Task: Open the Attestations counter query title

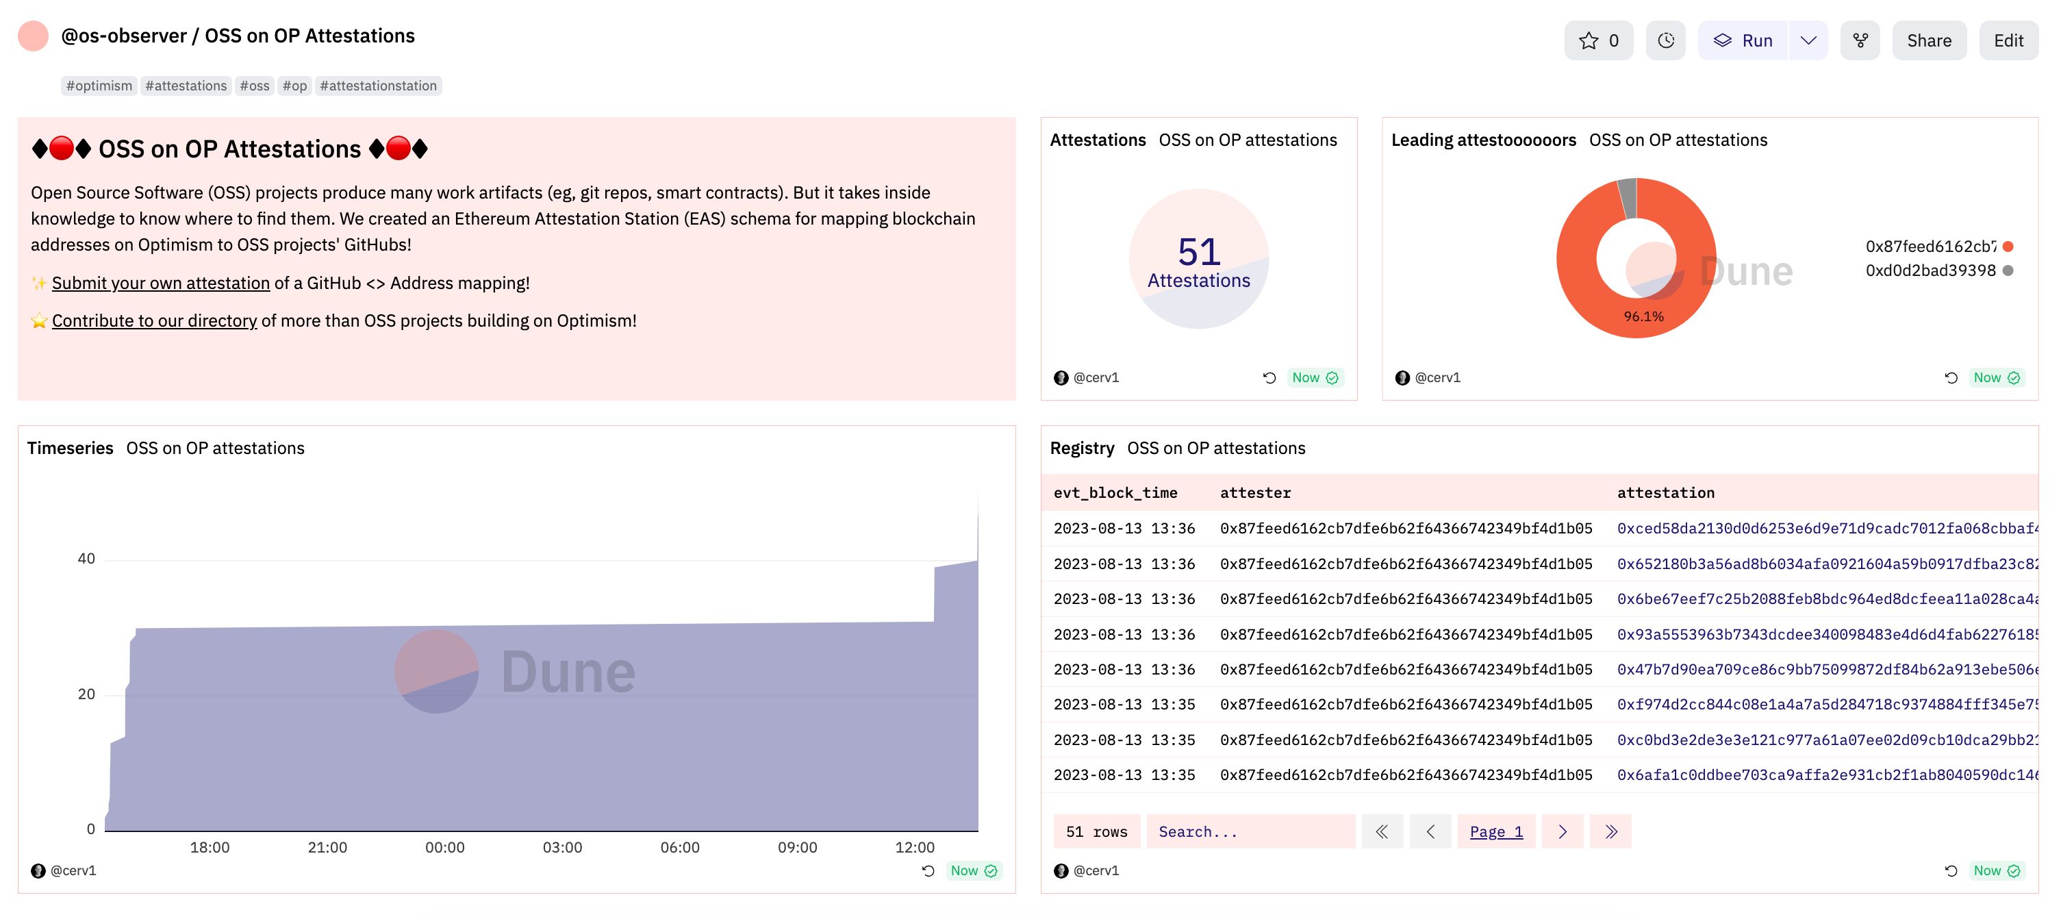Action: pyautogui.click(x=1098, y=140)
